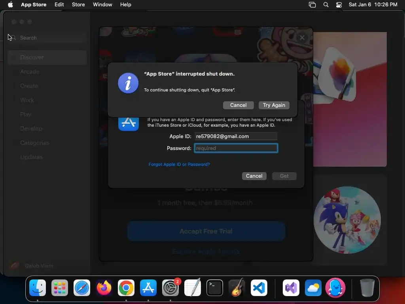Click Try Again in shut down alert
Screen dimensions: 405x304
[x=274, y=105]
